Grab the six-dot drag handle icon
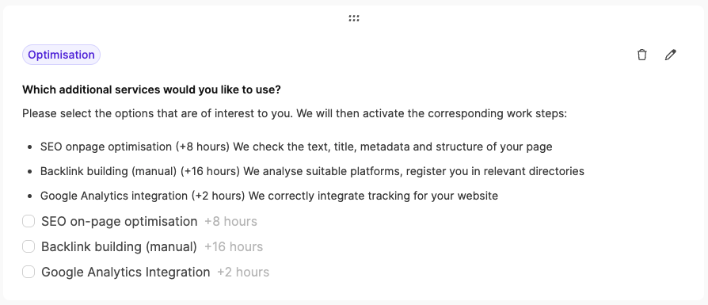Viewport: 708px width, 305px height. coord(354,18)
